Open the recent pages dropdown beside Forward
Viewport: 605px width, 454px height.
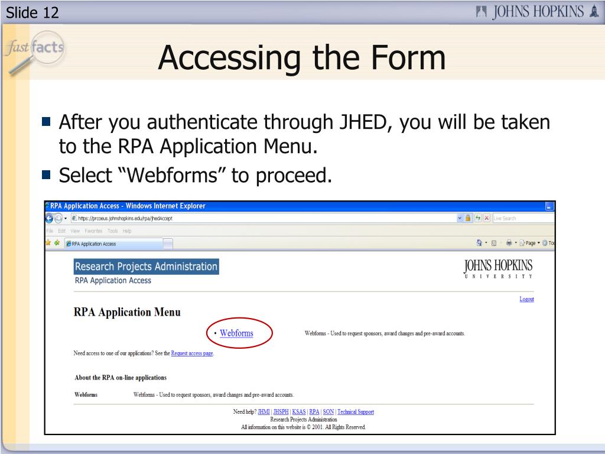pos(65,219)
